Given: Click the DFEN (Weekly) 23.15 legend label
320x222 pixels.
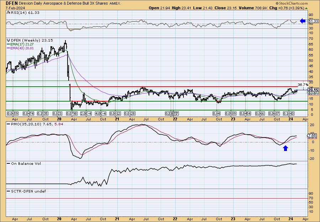Looking at the screenshot, I should pos(32,40).
